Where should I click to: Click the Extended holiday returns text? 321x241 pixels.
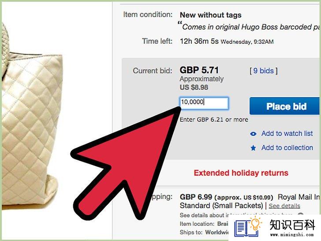click(241, 173)
